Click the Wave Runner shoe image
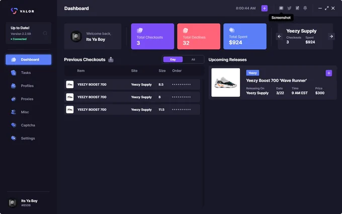Viewport: 342px width, 214px height. pyautogui.click(x=225, y=82)
